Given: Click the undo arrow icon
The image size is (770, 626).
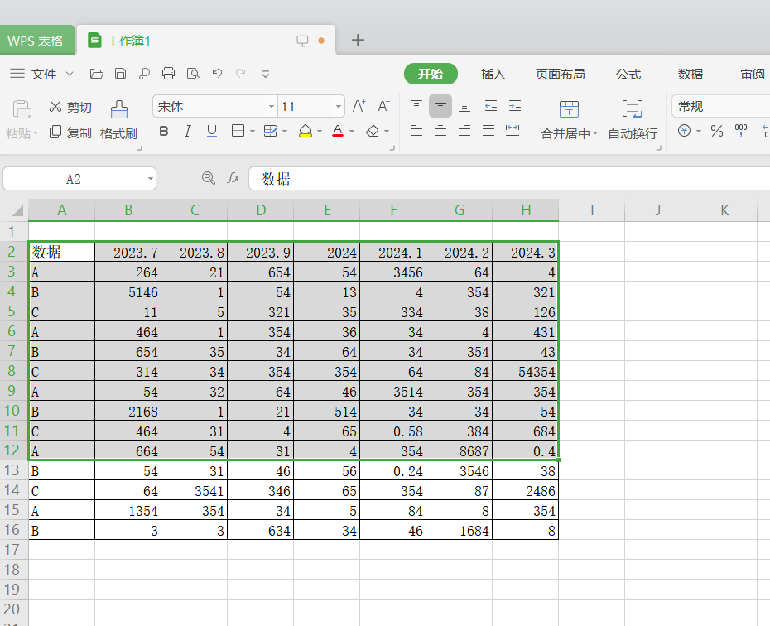Looking at the screenshot, I should pyautogui.click(x=217, y=74).
